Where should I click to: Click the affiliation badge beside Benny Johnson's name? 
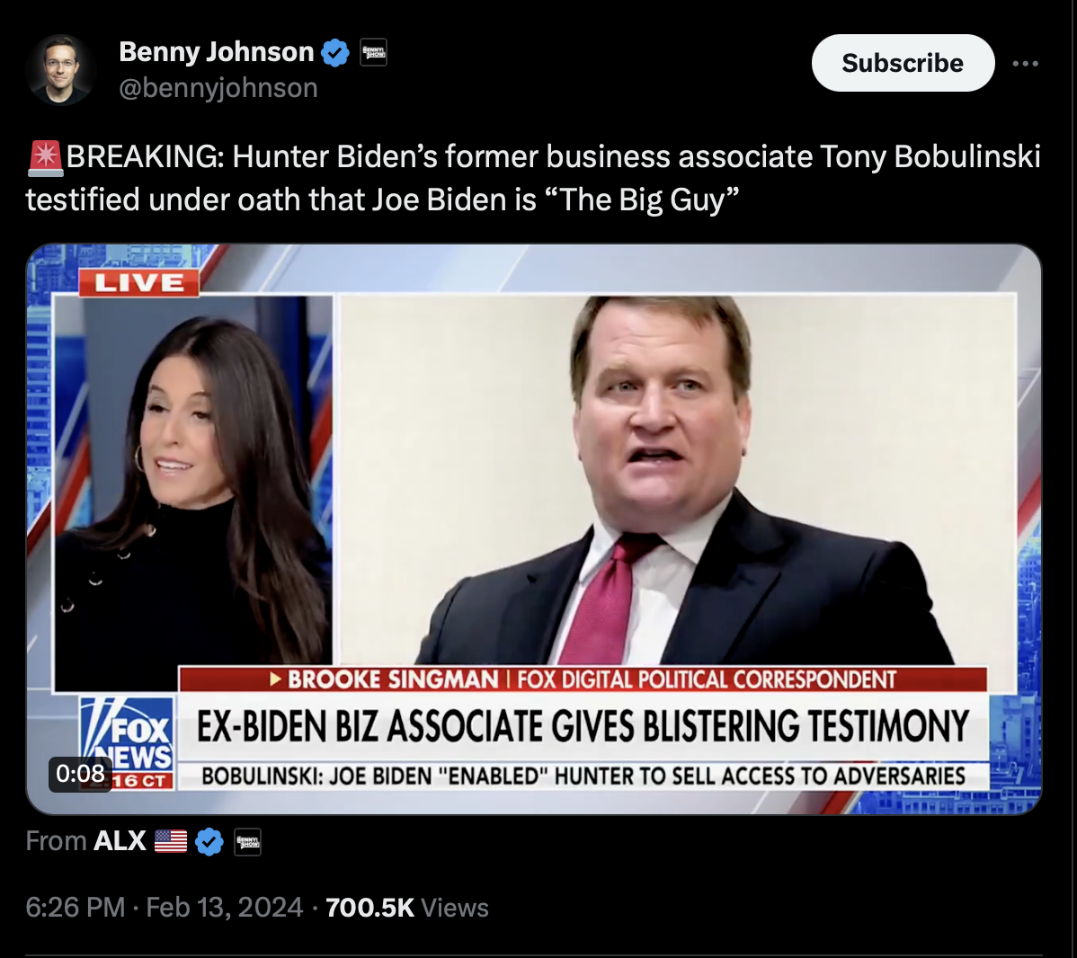click(x=374, y=52)
